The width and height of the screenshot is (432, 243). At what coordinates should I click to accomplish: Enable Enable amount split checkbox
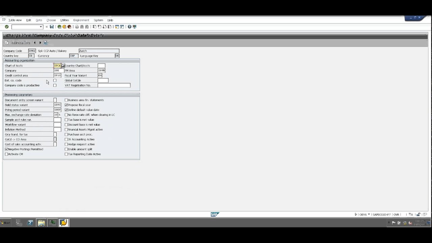[x=66, y=149]
